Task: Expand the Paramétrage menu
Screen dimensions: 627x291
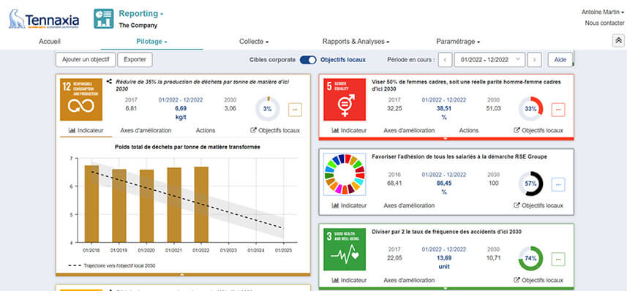Action: [458, 42]
